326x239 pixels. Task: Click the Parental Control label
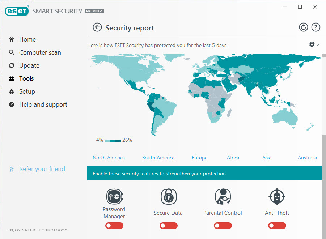tap(223, 213)
